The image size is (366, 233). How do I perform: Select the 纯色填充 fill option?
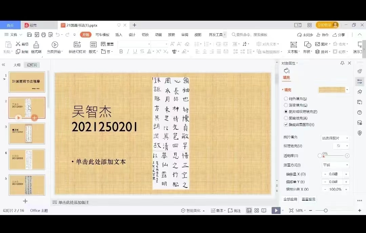286,98
